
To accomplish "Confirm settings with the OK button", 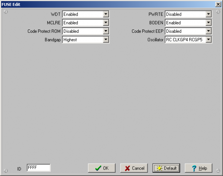I will 102,168.
